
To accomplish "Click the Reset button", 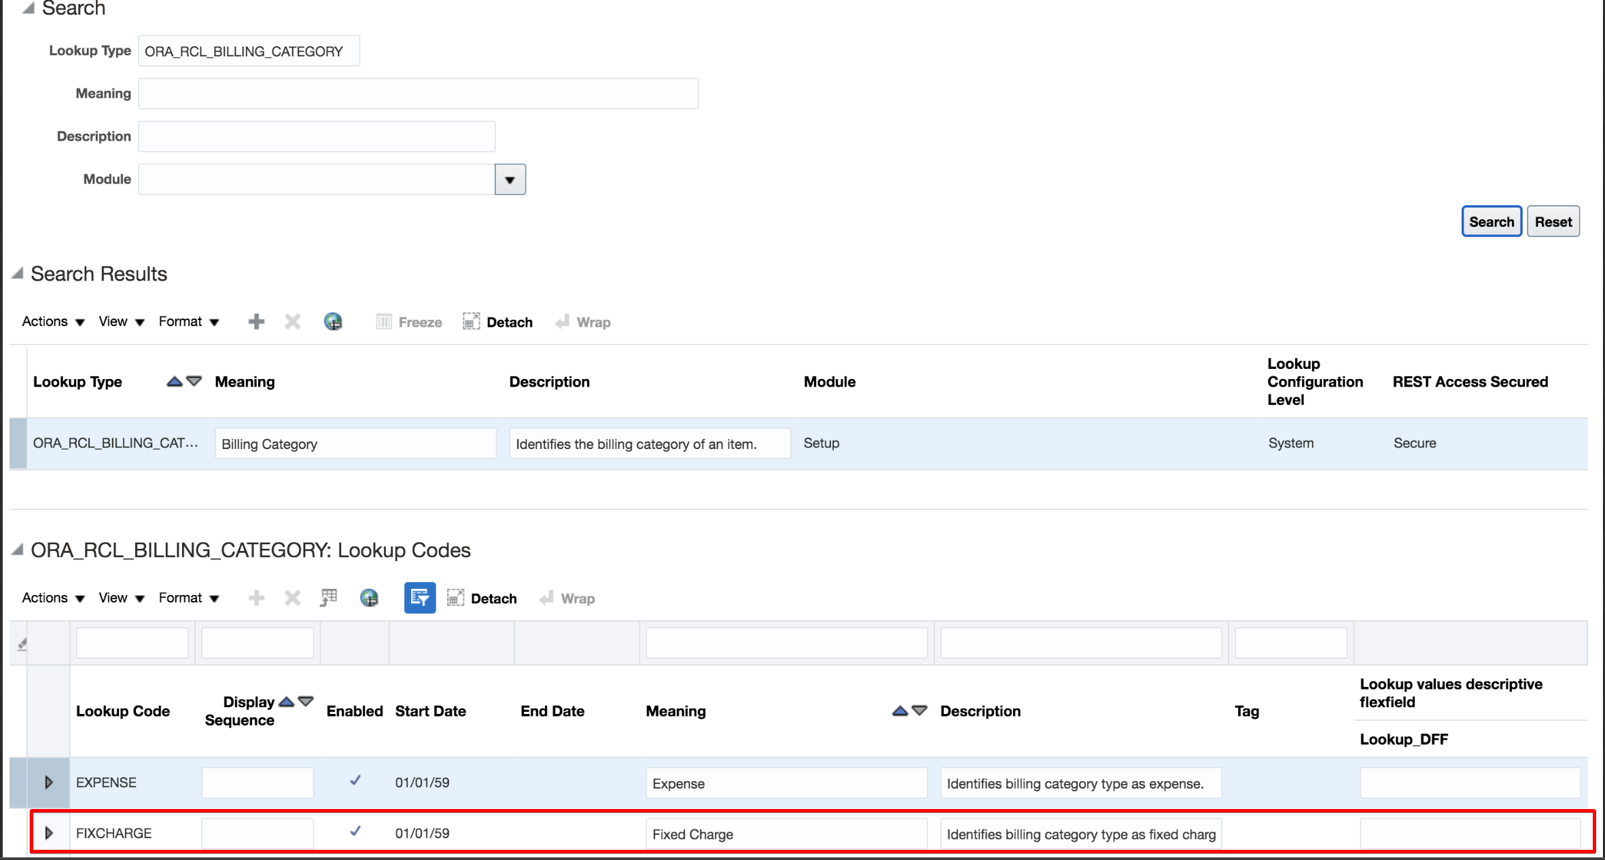I will click(x=1553, y=221).
